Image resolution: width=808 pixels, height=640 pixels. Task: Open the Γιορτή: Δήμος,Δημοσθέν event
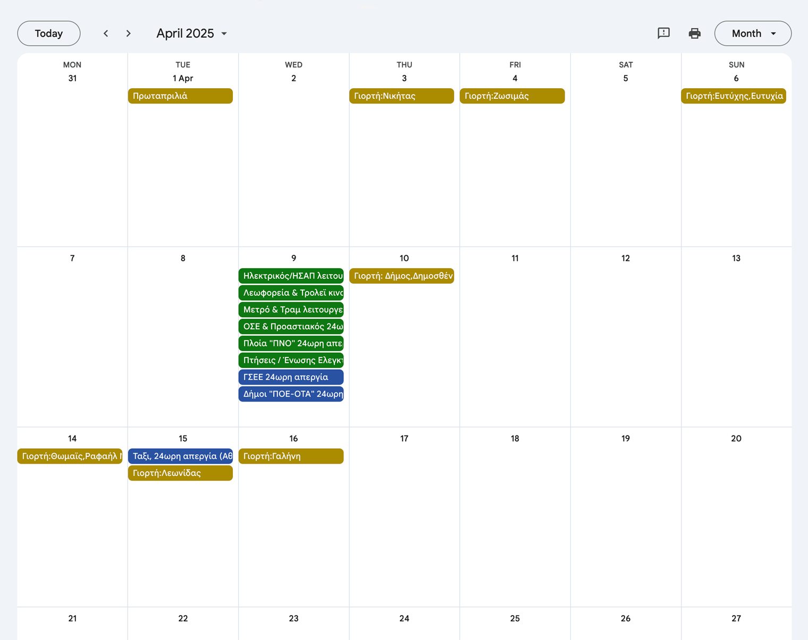point(401,276)
